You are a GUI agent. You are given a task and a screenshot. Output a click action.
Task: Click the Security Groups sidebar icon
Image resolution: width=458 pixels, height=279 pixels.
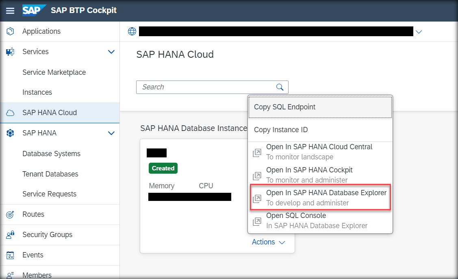coord(10,235)
